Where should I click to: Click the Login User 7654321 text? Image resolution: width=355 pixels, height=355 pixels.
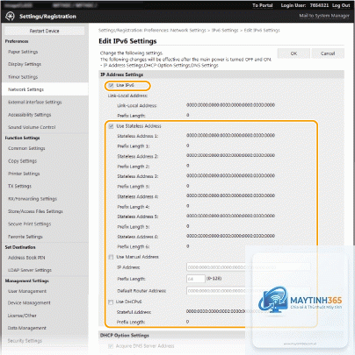point(305,5)
